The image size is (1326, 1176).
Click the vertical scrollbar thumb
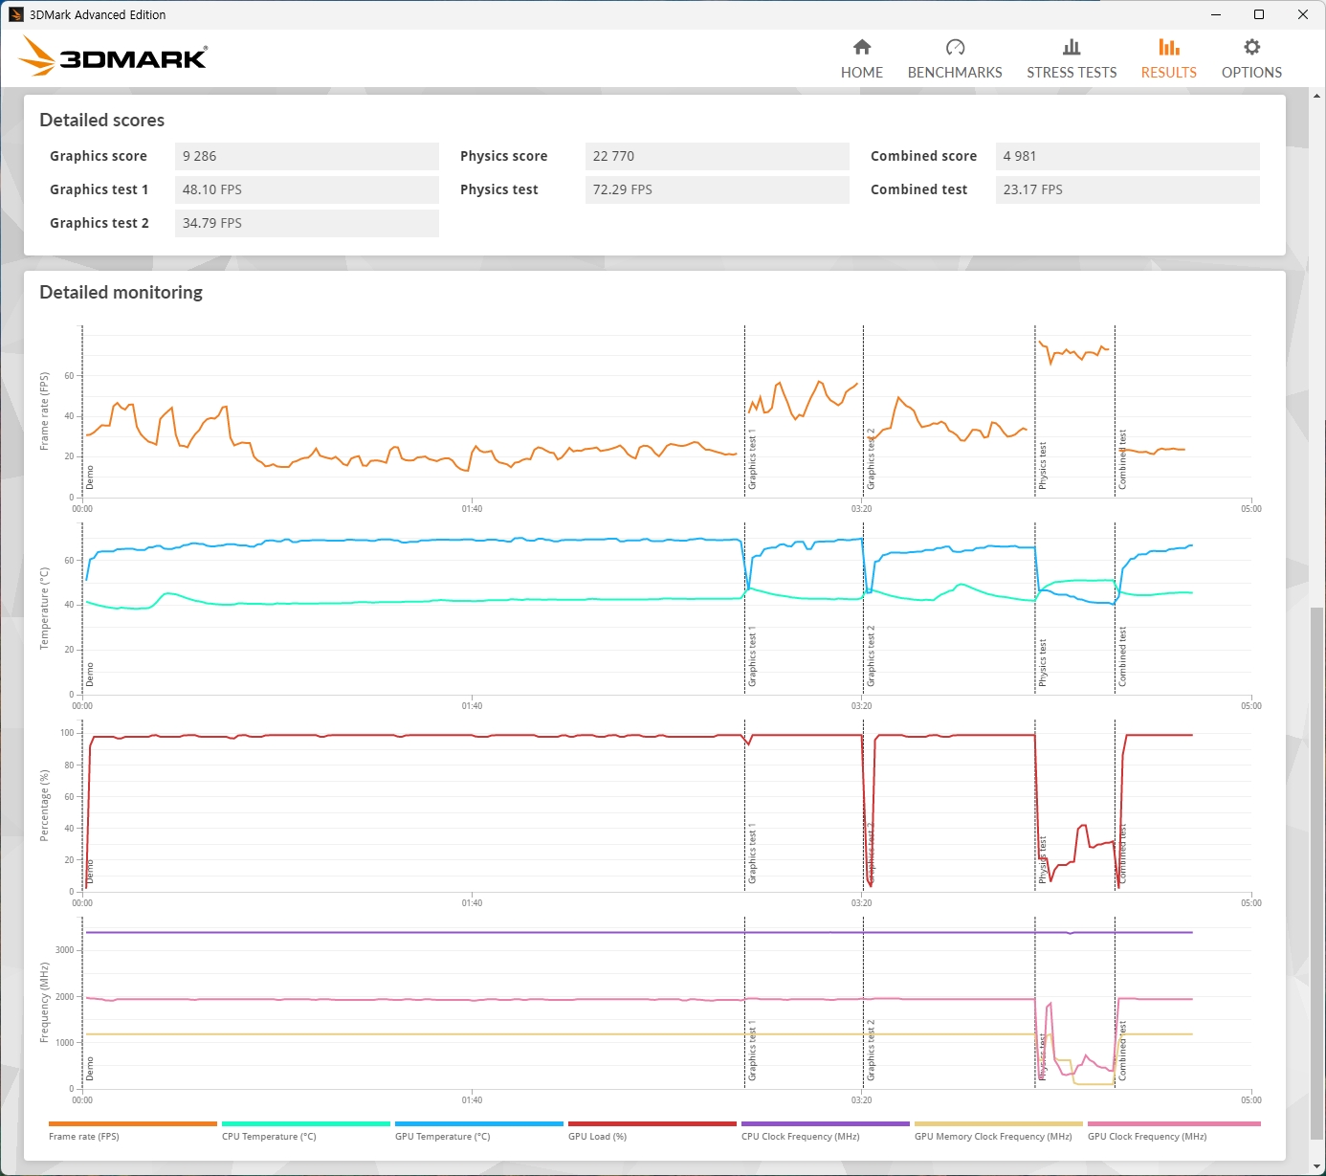[1317, 874]
